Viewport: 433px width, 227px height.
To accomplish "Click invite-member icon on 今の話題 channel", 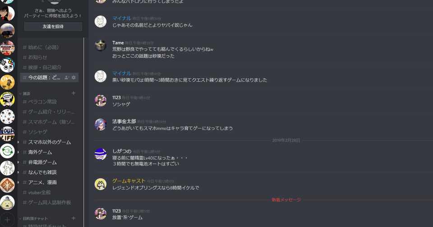I will point(67,78).
